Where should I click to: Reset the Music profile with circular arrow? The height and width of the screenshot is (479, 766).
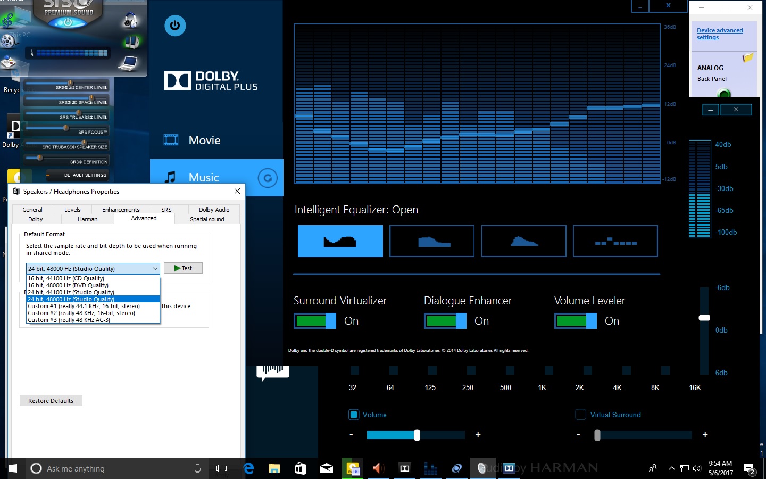click(x=268, y=178)
